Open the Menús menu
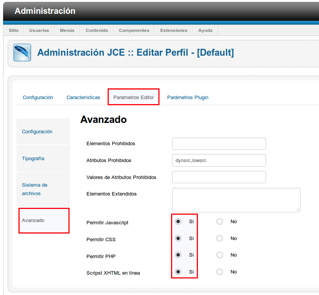 [x=67, y=30]
